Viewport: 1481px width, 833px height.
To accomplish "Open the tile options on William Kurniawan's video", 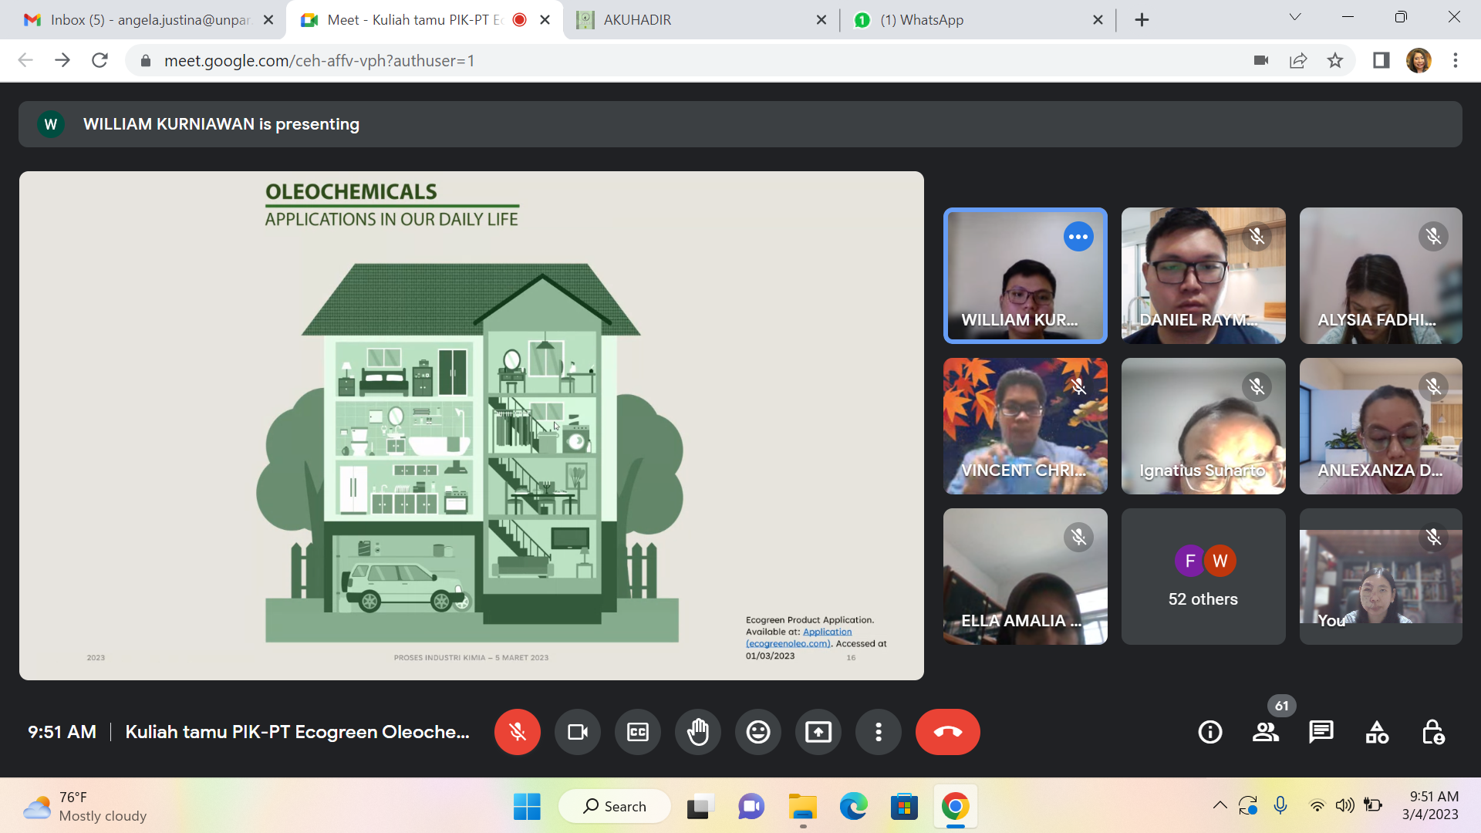I will point(1078,237).
